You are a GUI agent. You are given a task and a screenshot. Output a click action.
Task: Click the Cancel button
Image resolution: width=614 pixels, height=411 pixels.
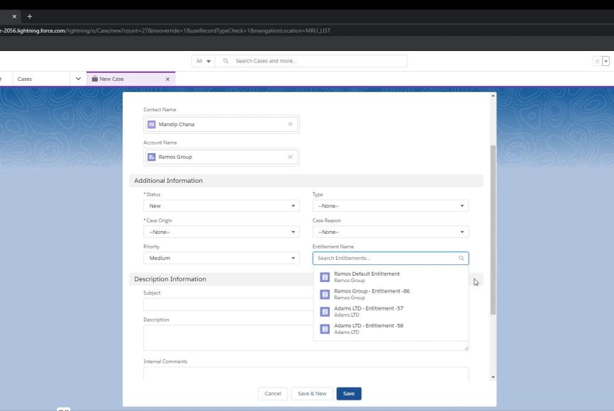click(273, 393)
